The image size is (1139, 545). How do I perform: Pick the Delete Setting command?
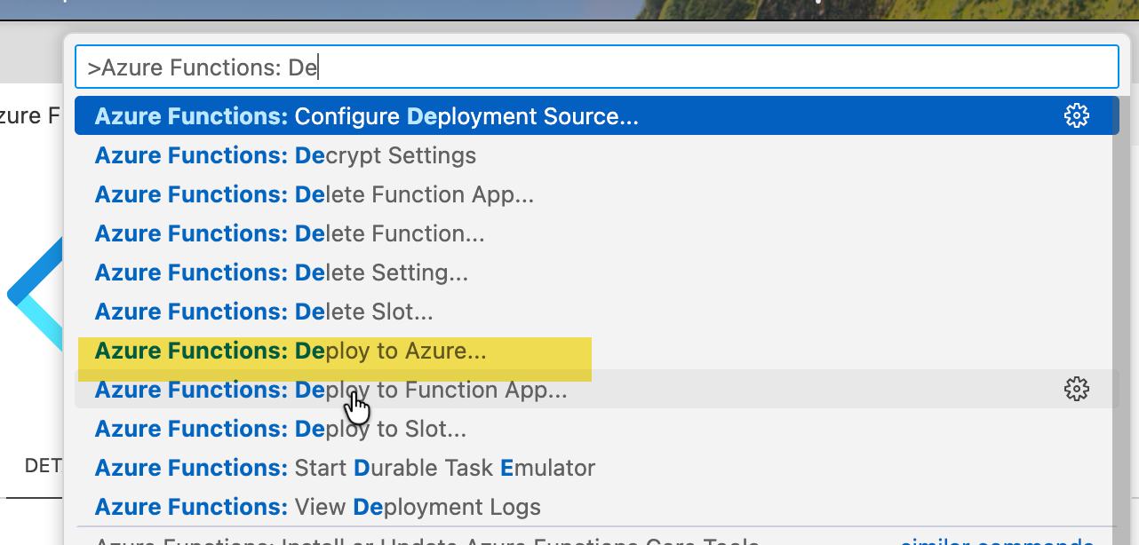pos(281,272)
